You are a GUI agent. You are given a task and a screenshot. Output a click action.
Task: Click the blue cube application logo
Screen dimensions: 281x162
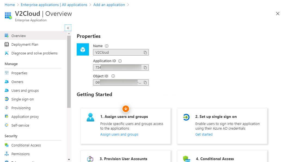83,49
